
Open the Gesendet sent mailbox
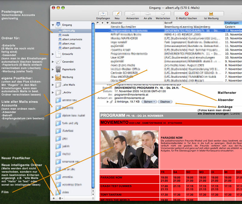68,62
